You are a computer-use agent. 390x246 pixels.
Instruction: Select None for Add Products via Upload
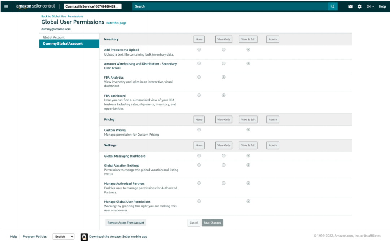pyautogui.click(x=199, y=49)
